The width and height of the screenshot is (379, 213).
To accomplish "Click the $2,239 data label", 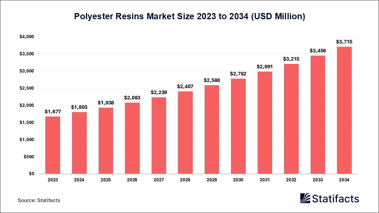I will tap(159, 92).
